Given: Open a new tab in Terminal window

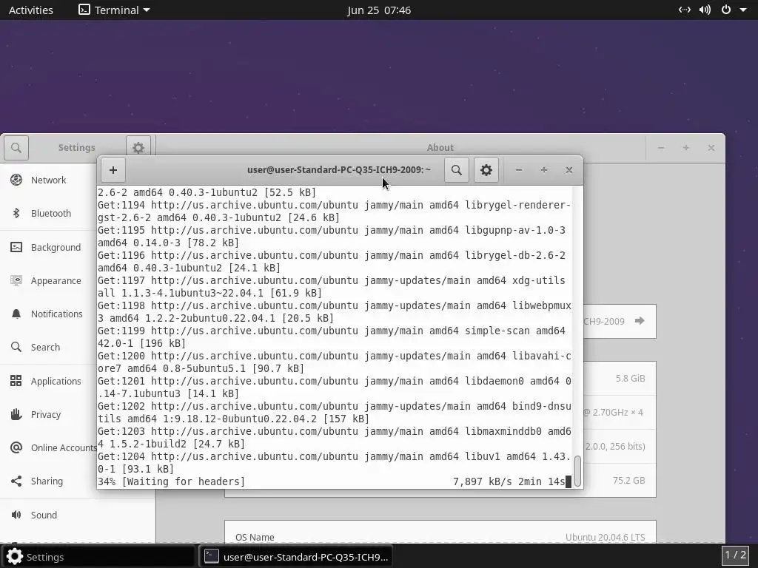Looking at the screenshot, I should (113, 170).
